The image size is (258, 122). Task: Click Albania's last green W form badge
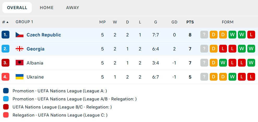251,63
